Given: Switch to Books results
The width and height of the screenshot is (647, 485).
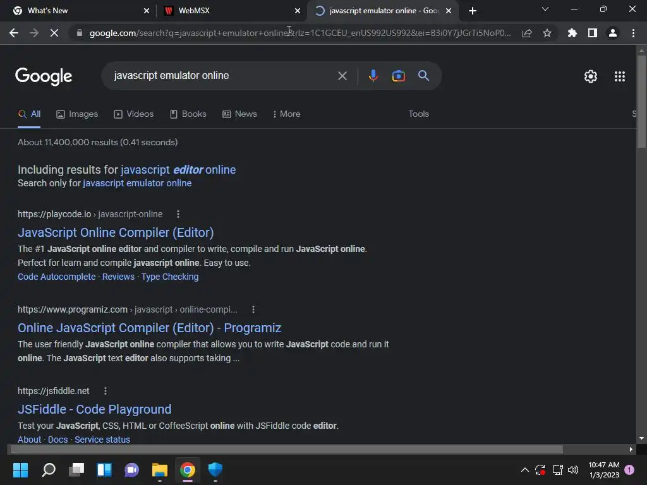Looking at the screenshot, I should coord(188,114).
